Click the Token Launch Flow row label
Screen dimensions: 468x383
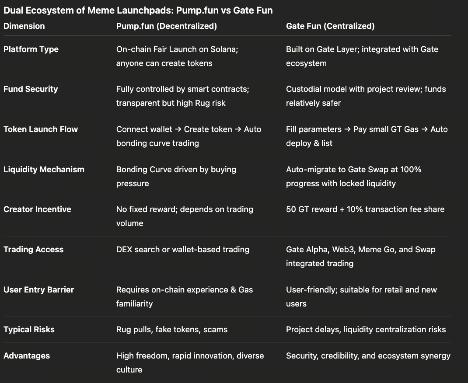(41, 129)
